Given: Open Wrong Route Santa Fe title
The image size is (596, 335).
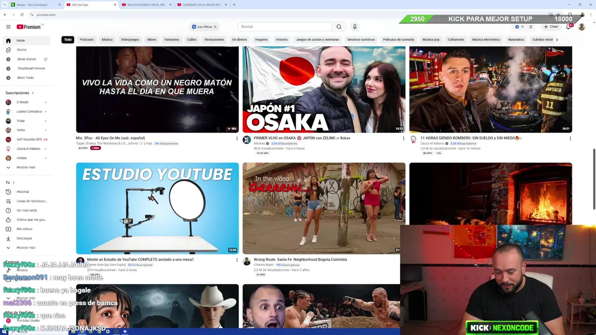Looking at the screenshot, I should click(300, 260).
